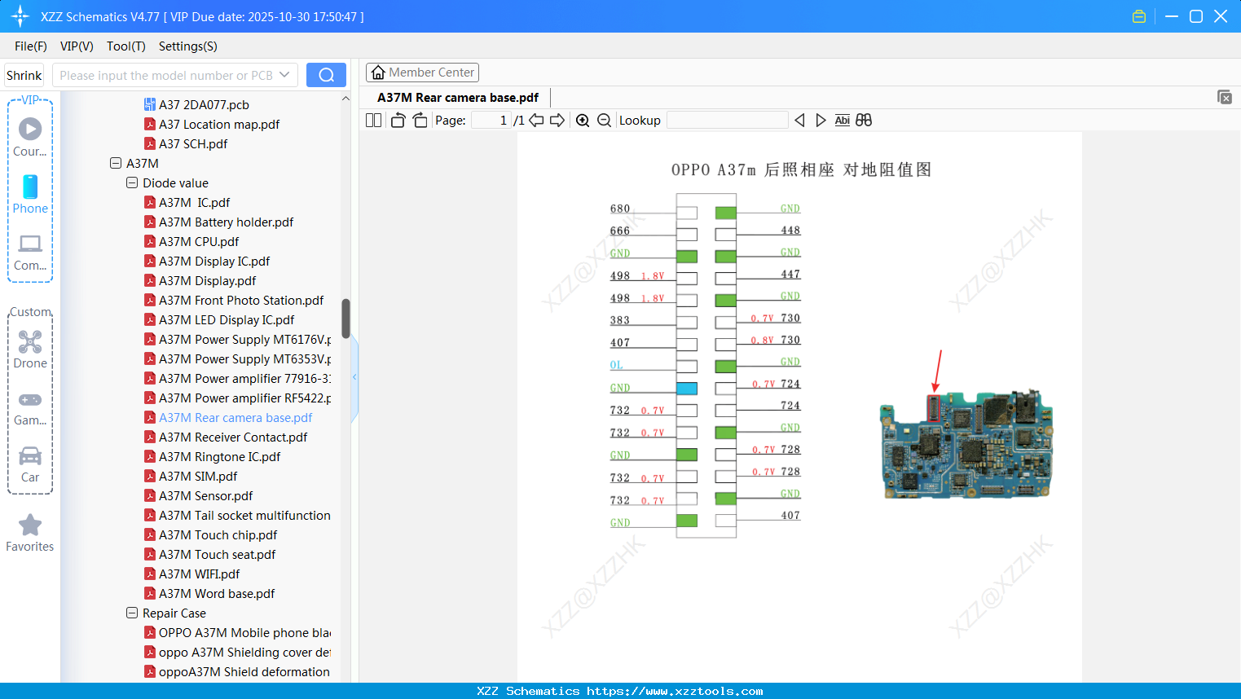The width and height of the screenshot is (1241, 699).
Task: Zoom out of the PDF
Action: click(604, 120)
